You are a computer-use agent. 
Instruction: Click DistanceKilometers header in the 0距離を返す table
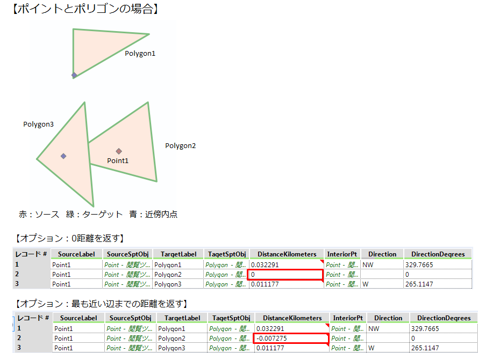287,254
